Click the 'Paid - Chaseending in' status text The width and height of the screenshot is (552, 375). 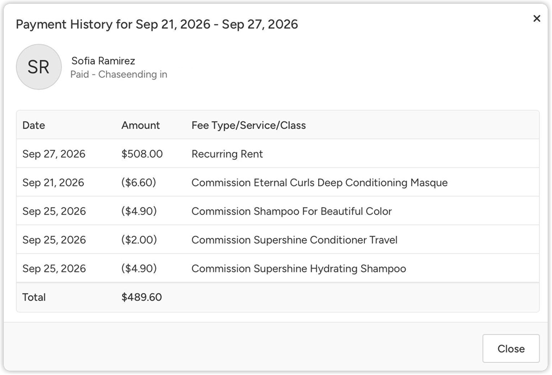(119, 75)
